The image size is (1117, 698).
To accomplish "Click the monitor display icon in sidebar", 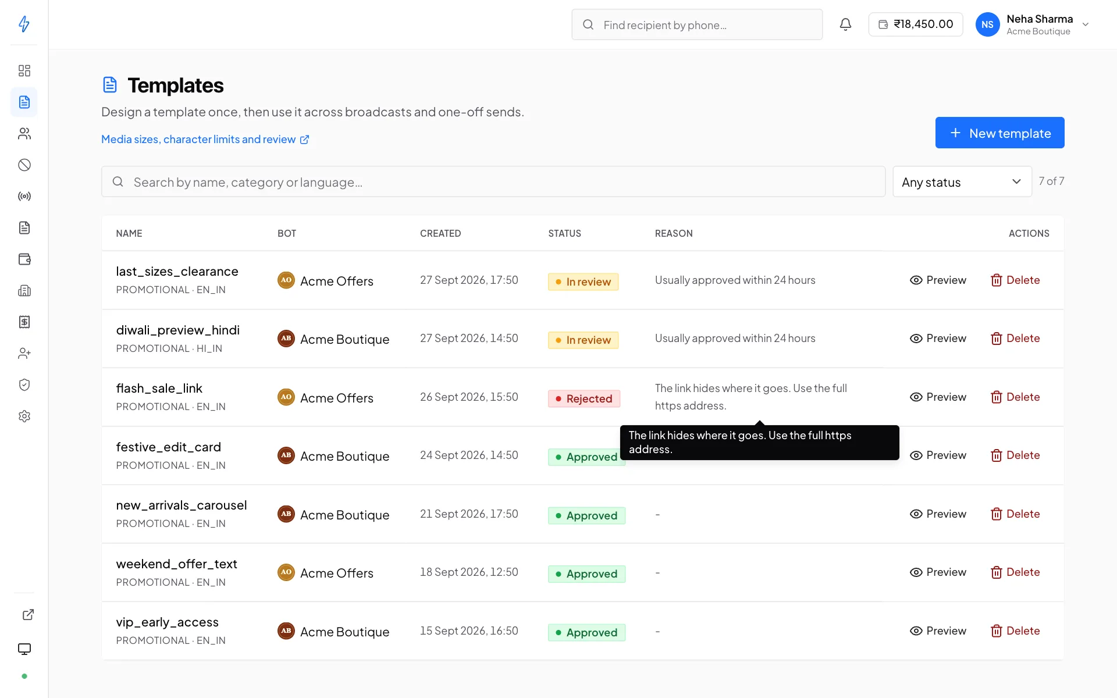I will (24, 649).
